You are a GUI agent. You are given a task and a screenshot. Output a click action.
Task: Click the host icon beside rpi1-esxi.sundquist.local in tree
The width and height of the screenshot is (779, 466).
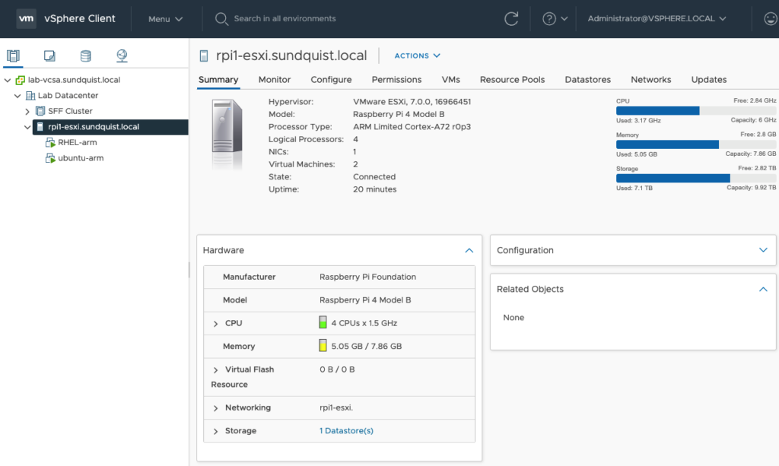click(x=40, y=127)
